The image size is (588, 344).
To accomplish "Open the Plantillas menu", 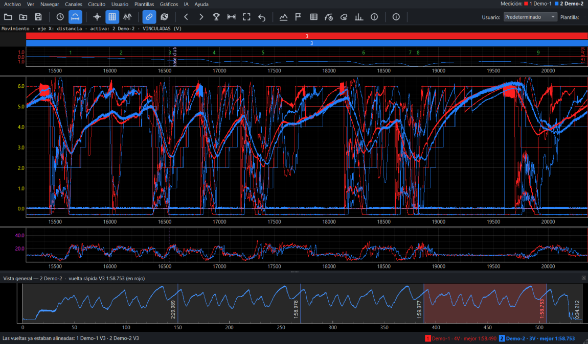I will pos(144,4).
